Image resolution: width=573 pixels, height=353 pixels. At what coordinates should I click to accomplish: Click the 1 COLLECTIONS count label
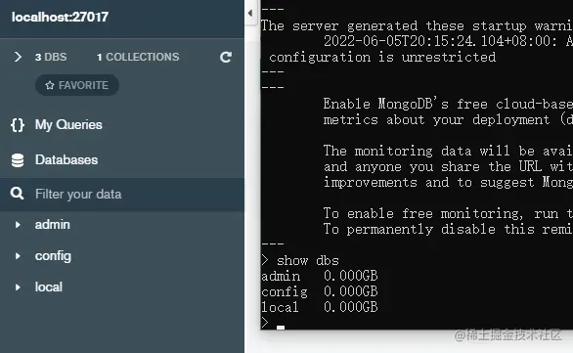pyautogui.click(x=138, y=57)
